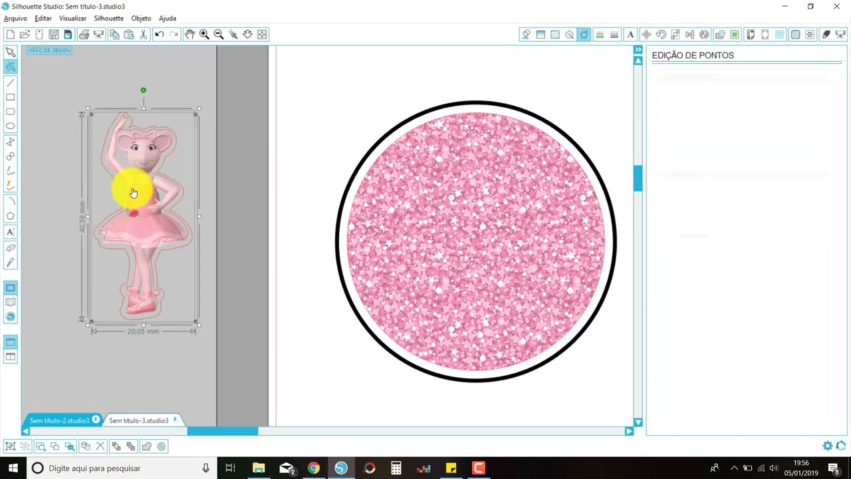
Task: Select the Eraser tool
Action: (x=11, y=247)
